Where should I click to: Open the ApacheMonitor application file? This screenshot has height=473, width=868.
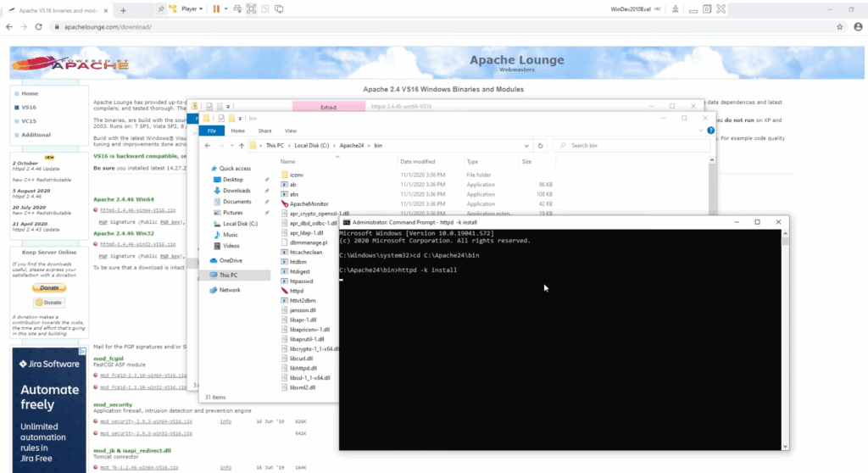(x=309, y=203)
